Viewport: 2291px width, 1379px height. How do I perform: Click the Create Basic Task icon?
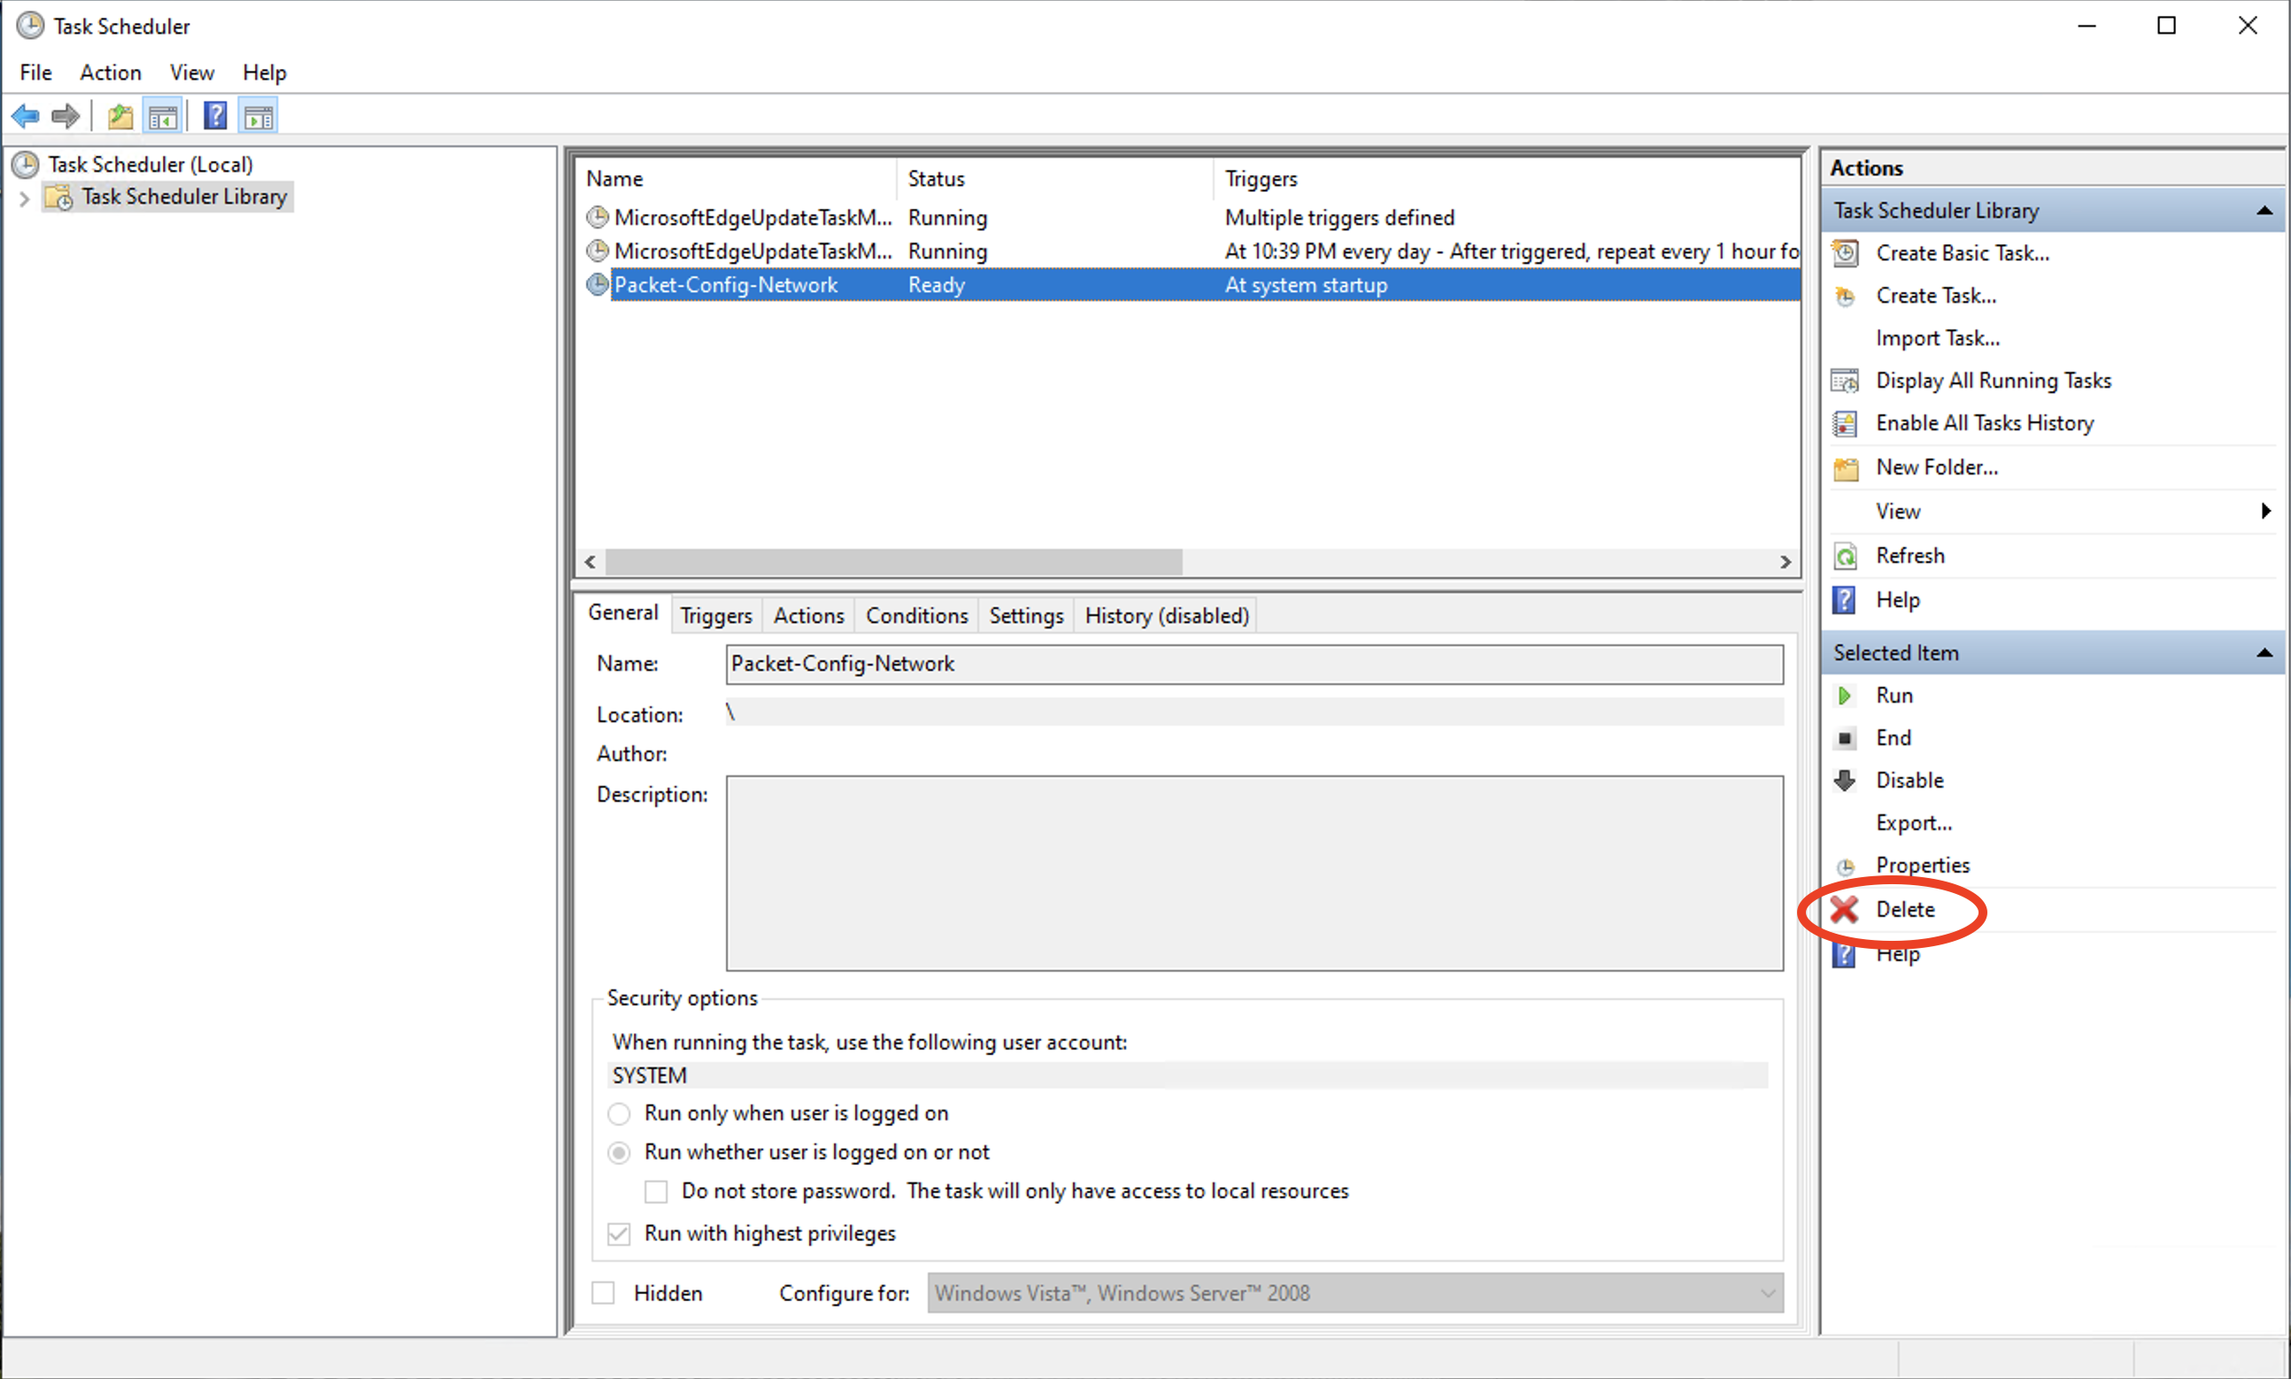coord(1845,253)
